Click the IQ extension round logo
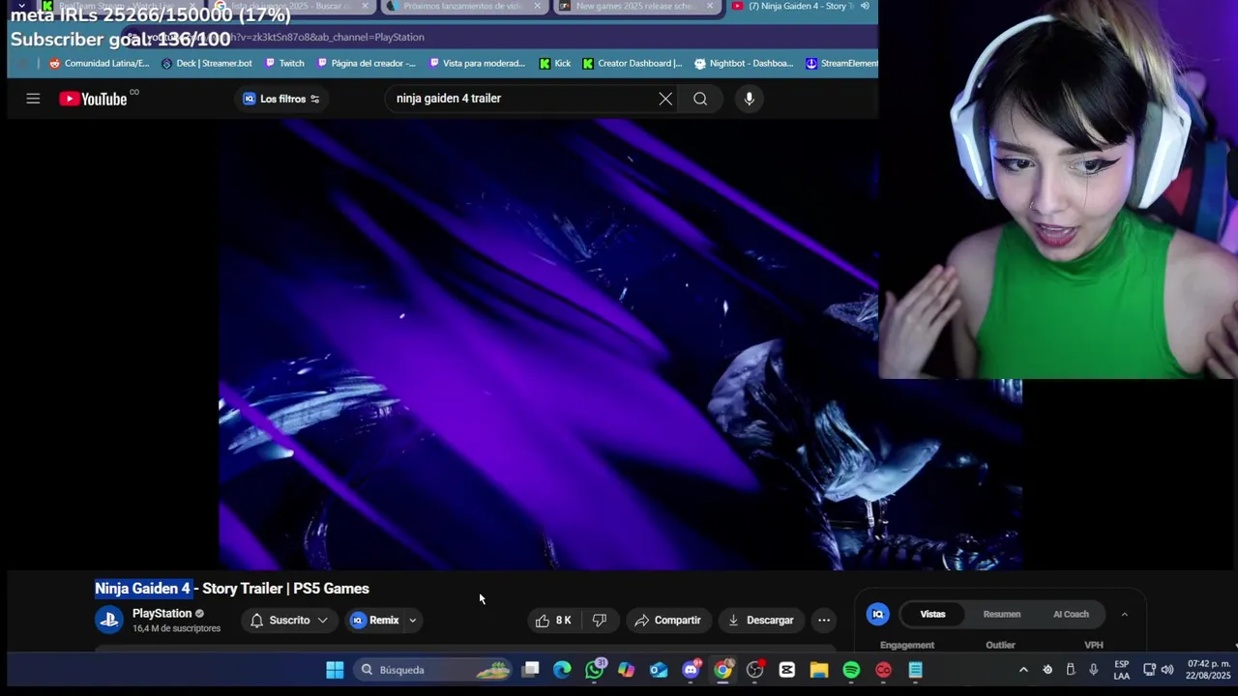The width and height of the screenshot is (1238, 696). tap(878, 614)
